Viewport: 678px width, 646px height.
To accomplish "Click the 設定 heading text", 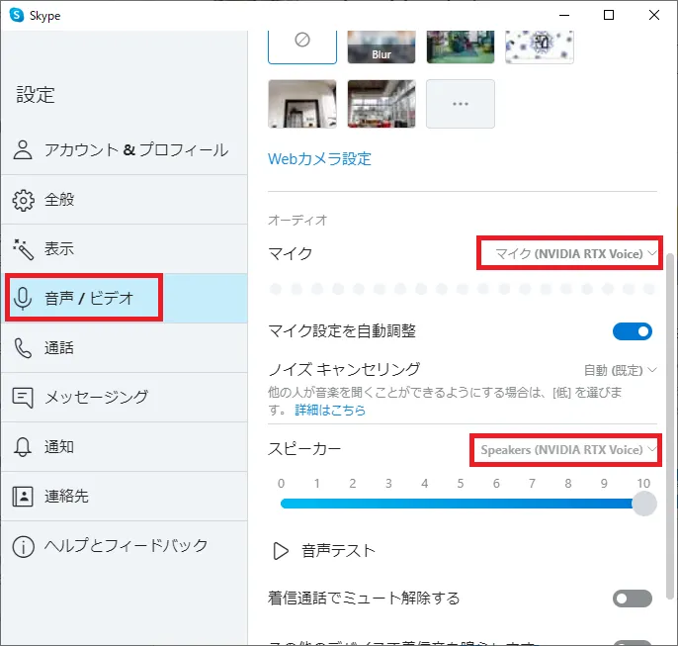I will [36, 95].
